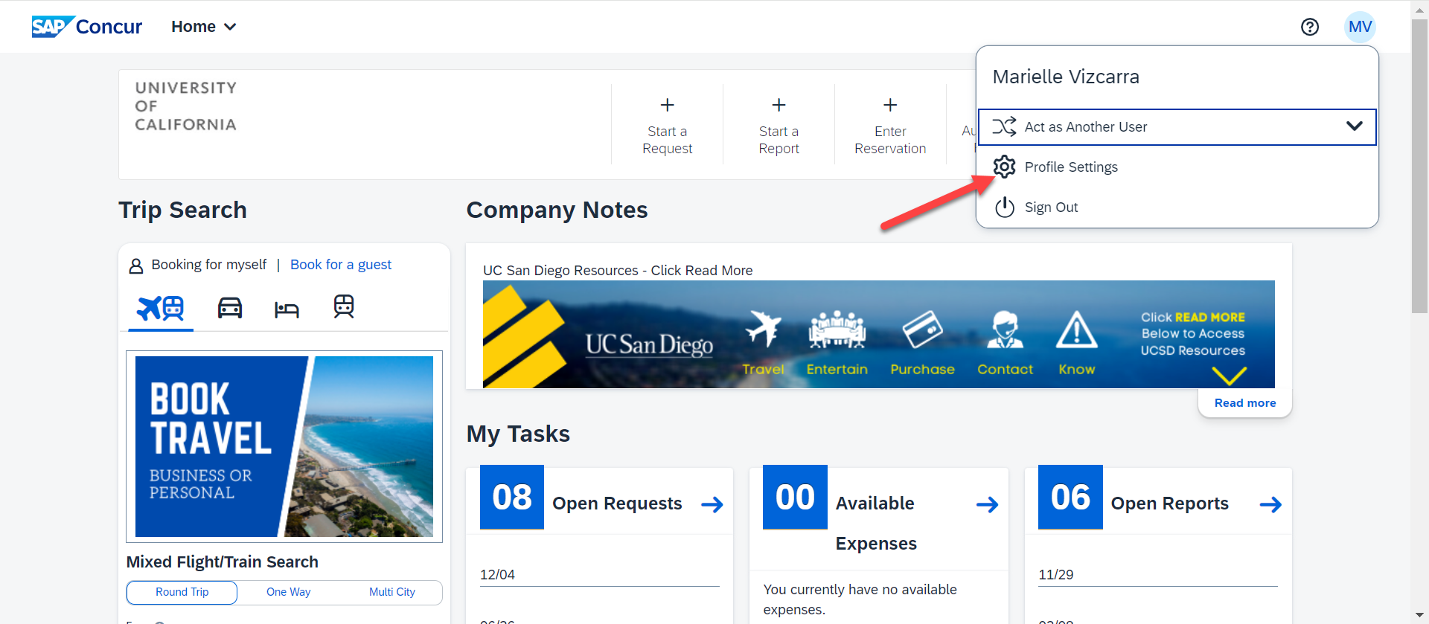This screenshot has height=624, width=1429.
Task: Click the Available Expenses arrow icon
Action: (988, 505)
